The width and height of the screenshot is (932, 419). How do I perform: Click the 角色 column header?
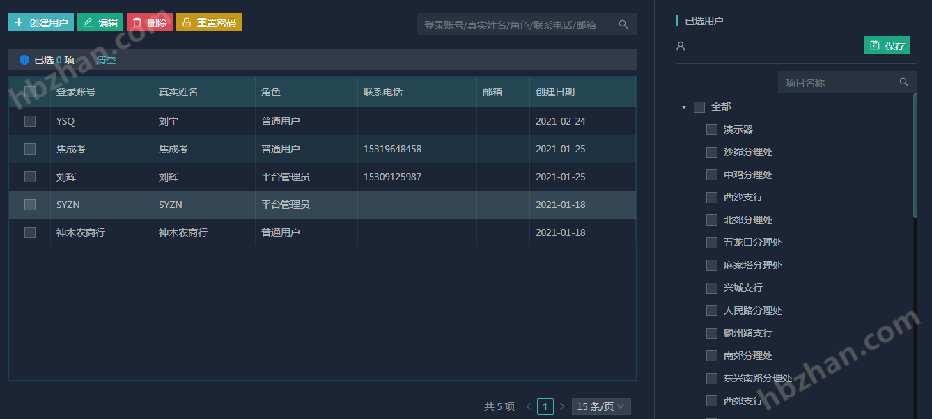tap(271, 92)
